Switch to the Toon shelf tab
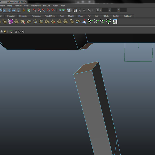 [62, 16]
